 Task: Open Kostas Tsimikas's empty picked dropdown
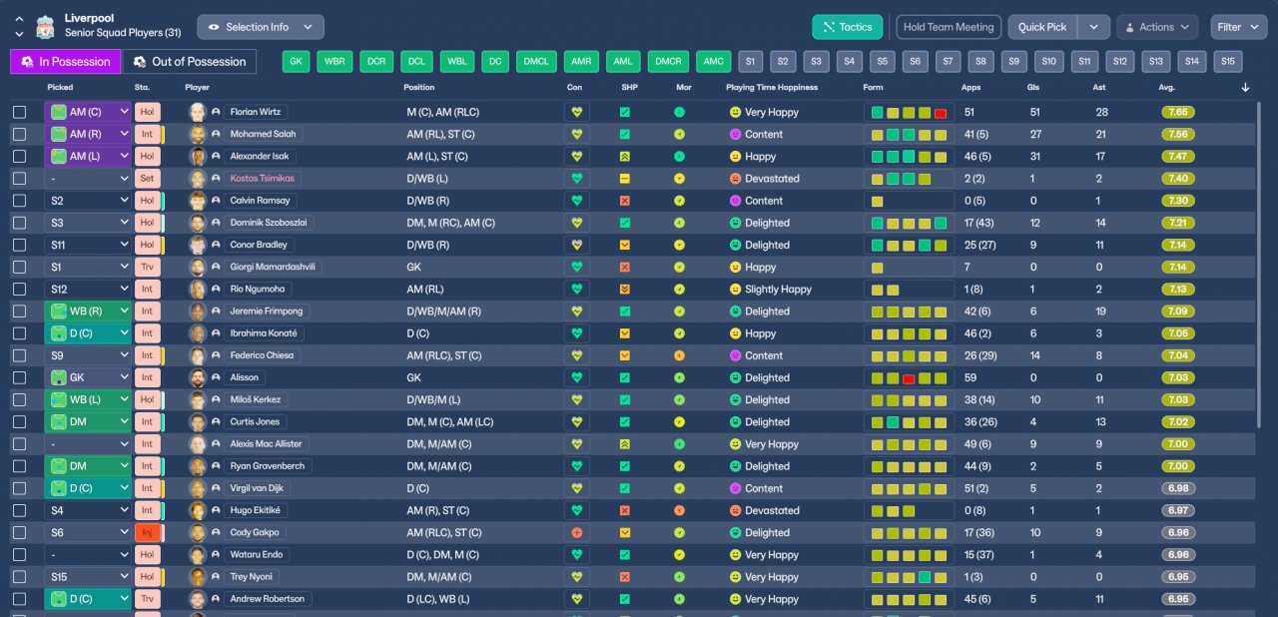coord(88,179)
